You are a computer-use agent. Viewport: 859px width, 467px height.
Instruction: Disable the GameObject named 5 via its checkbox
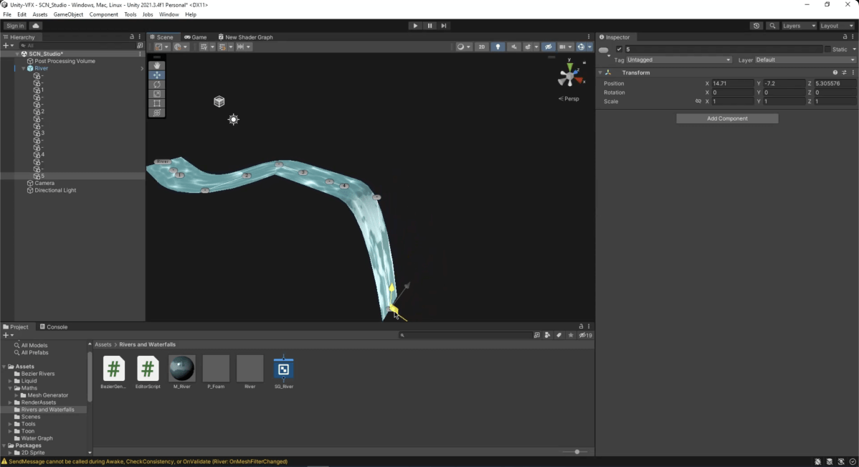coord(620,48)
